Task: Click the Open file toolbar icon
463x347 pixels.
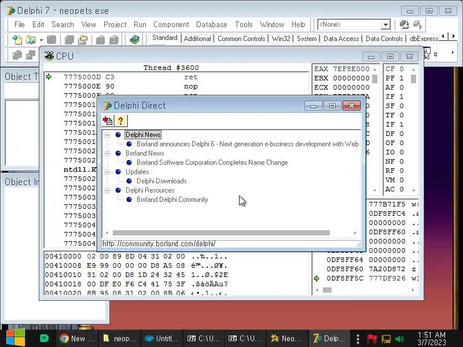Action: click(x=31, y=39)
